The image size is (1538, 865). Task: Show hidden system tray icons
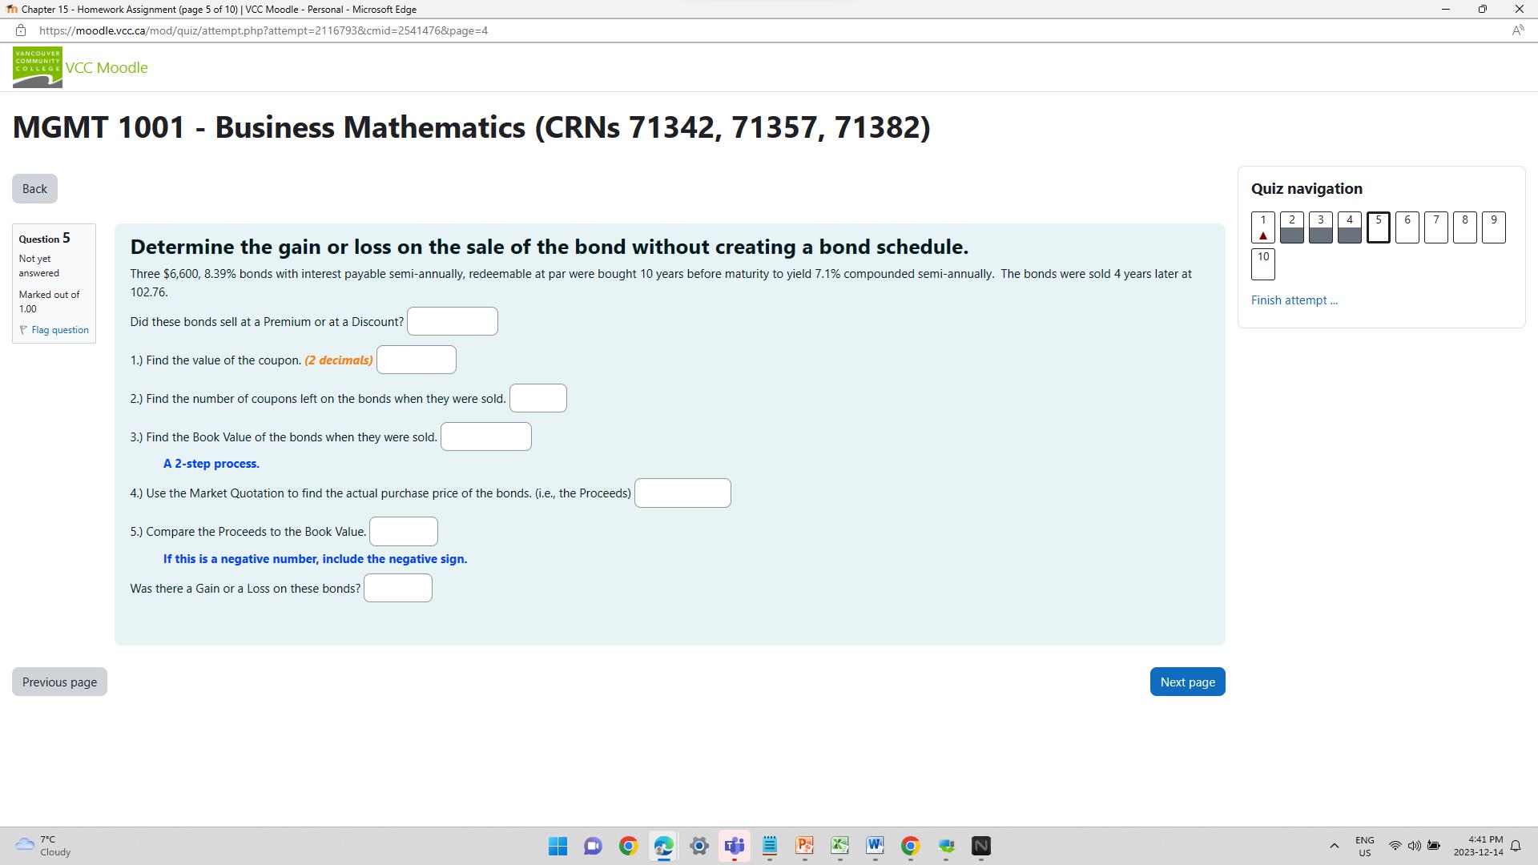[x=1335, y=846]
